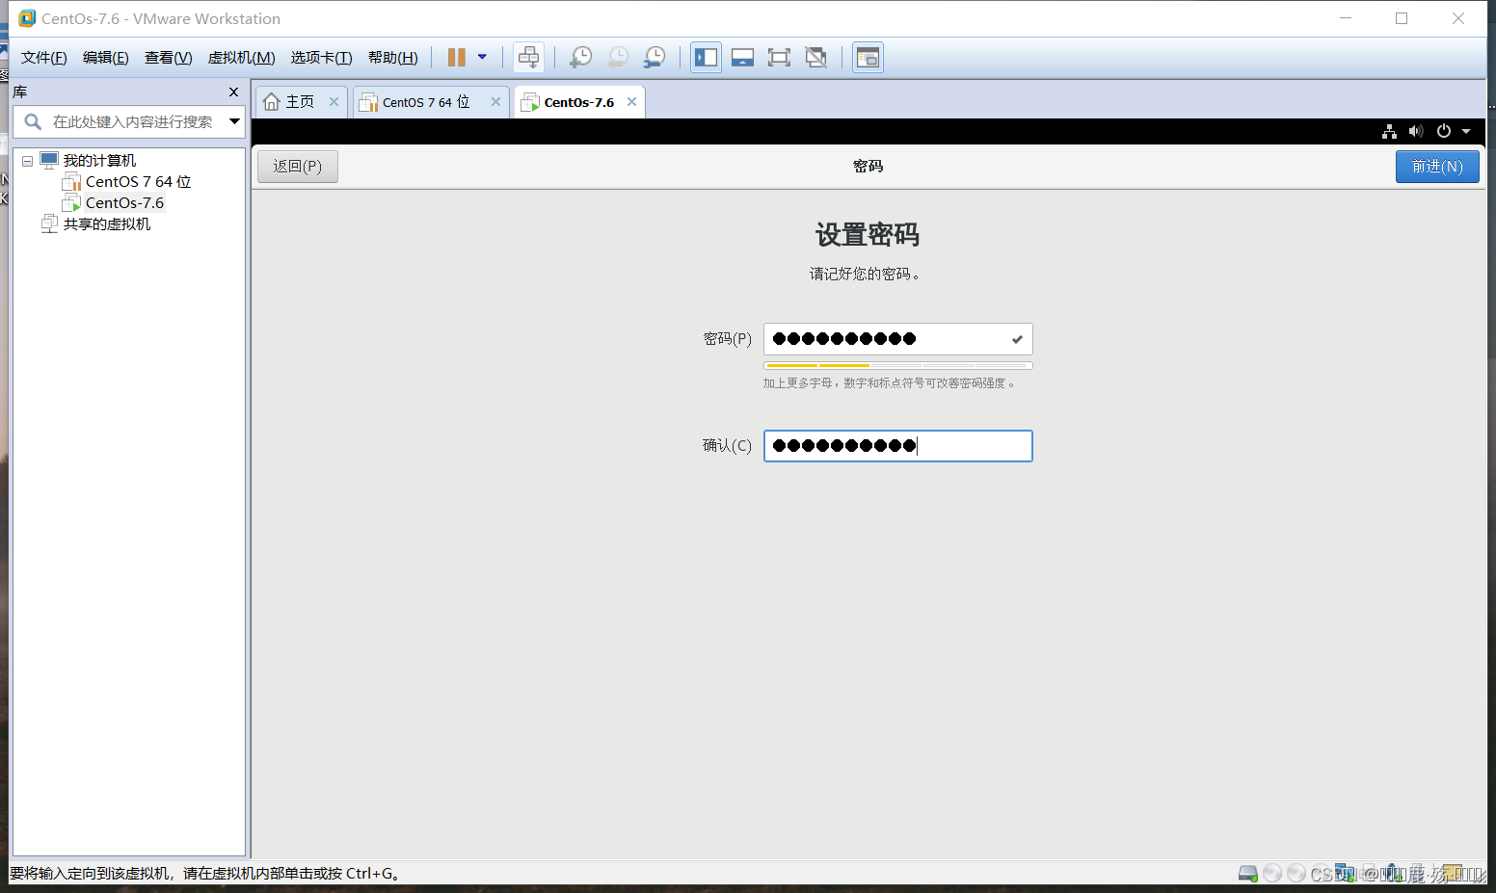Open the power options dropdown arrow
This screenshot has height=893, width=1496.
point(482,57)
